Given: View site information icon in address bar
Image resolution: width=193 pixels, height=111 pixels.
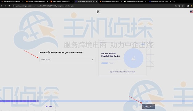Looking at the screenshot, I should 14,6.
